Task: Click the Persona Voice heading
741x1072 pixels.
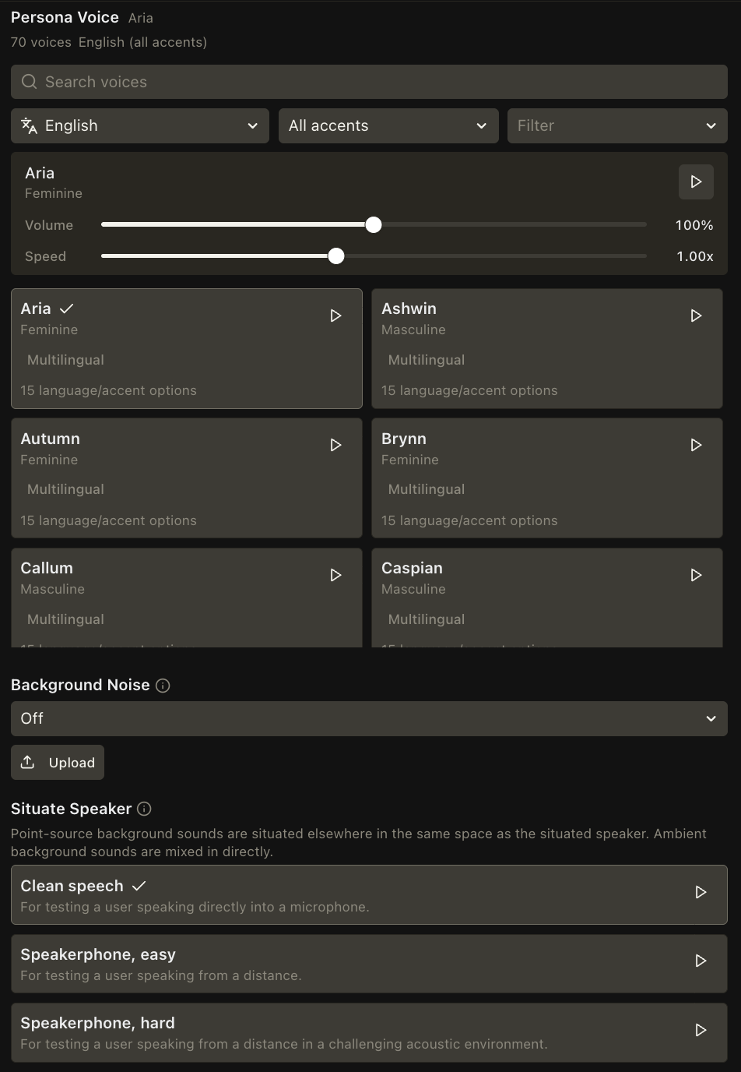Action: coord(65,17)
